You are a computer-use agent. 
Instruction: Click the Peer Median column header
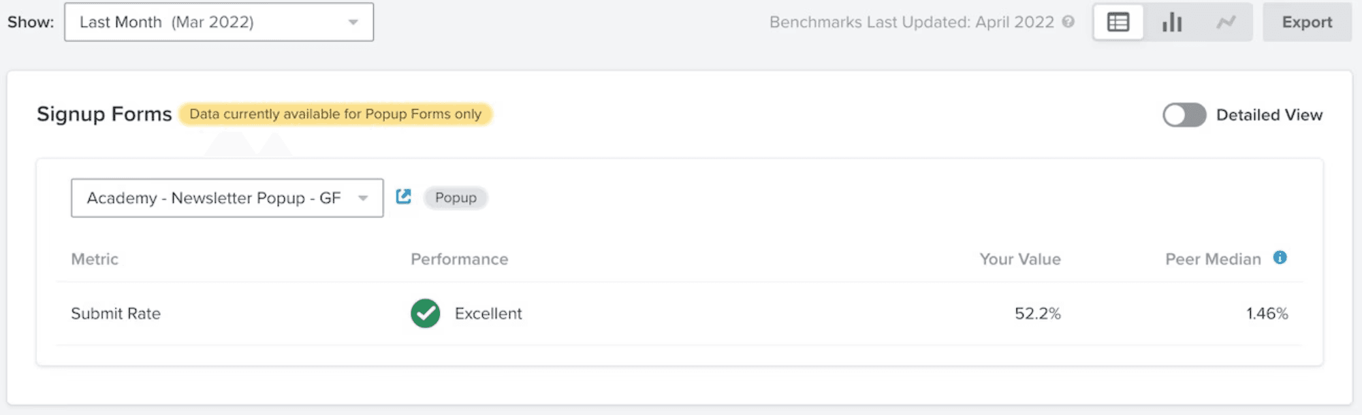point(1212,259)
